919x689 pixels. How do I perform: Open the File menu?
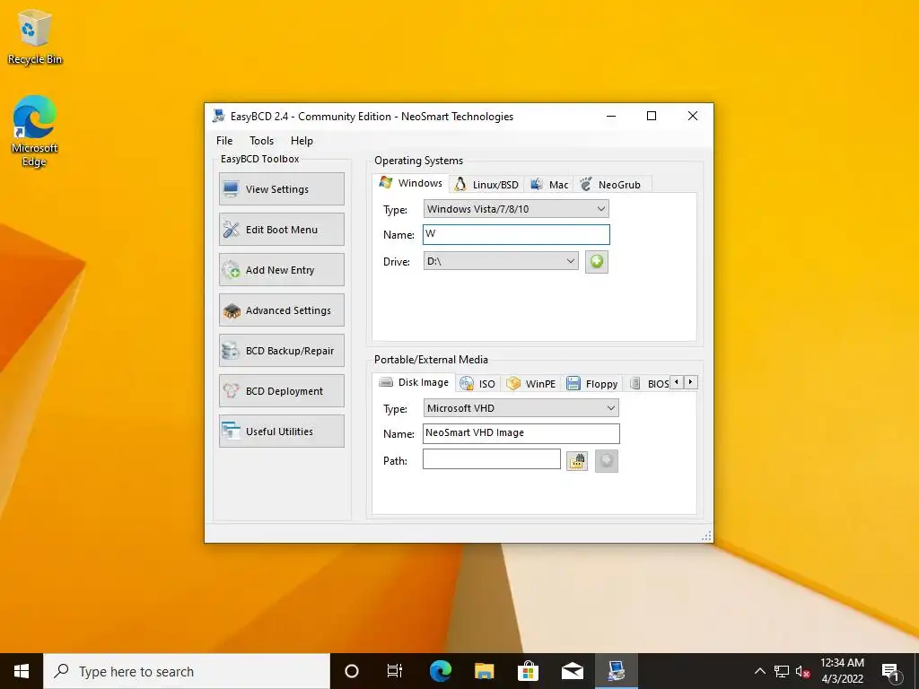pyautogui.click(x=223, y=141)
